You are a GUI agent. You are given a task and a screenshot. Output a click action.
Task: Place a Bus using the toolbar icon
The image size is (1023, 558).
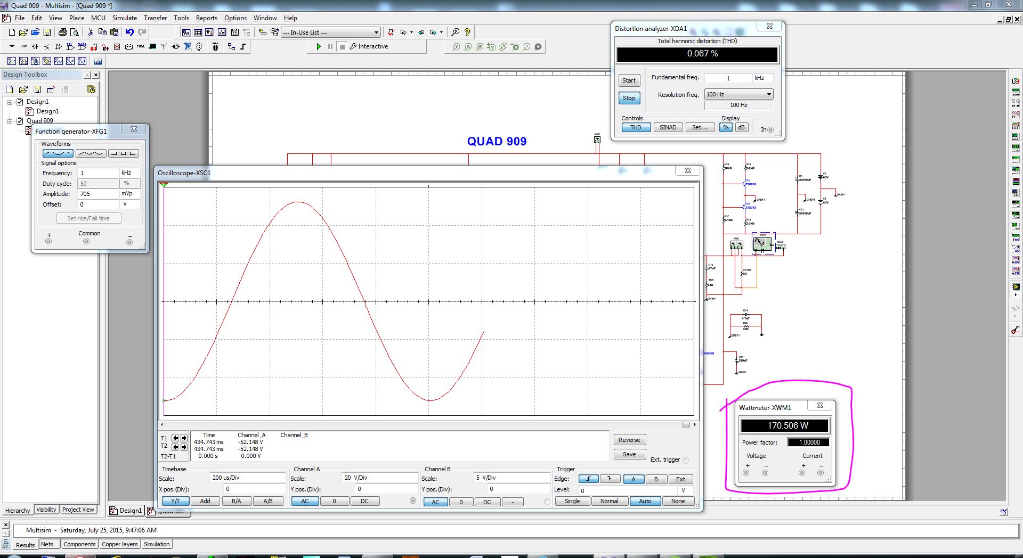pos(243,47)
